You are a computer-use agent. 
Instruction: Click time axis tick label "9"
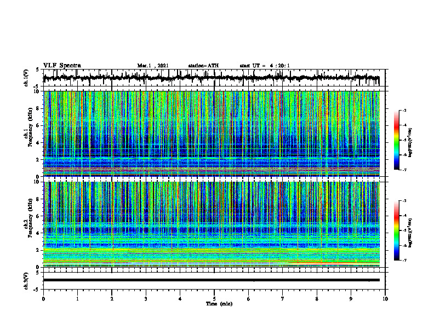[351, 299]
